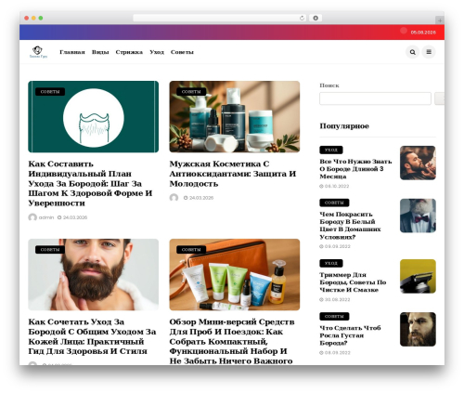The width and height of the screenshot is (464, 393).
Task: Click the Популярное heading
Action: point(344,126)
